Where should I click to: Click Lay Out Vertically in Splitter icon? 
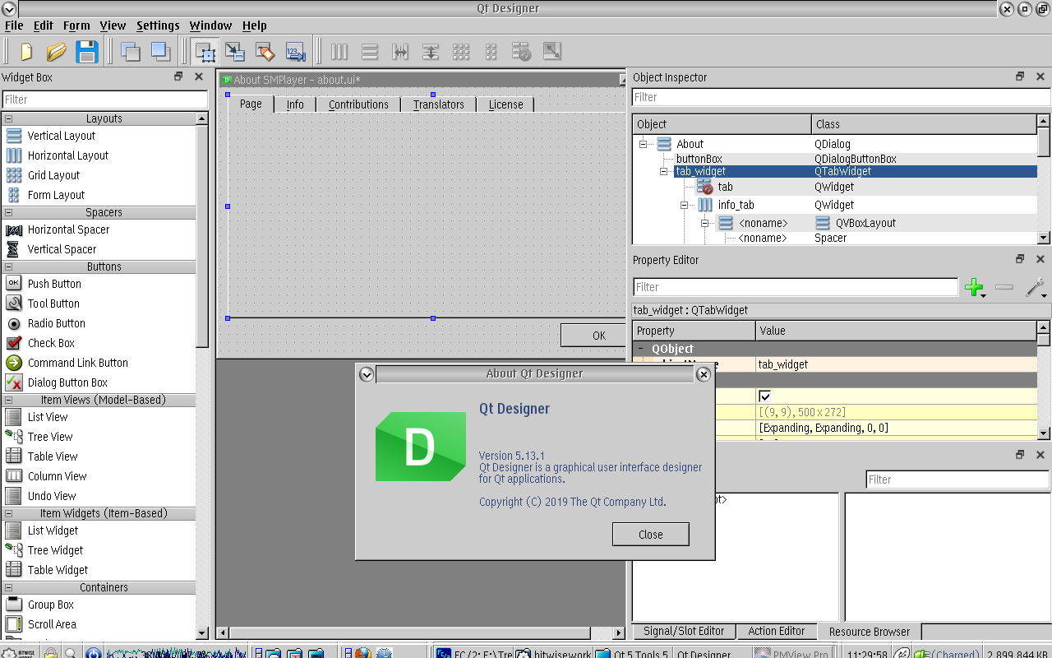[431, 52]
